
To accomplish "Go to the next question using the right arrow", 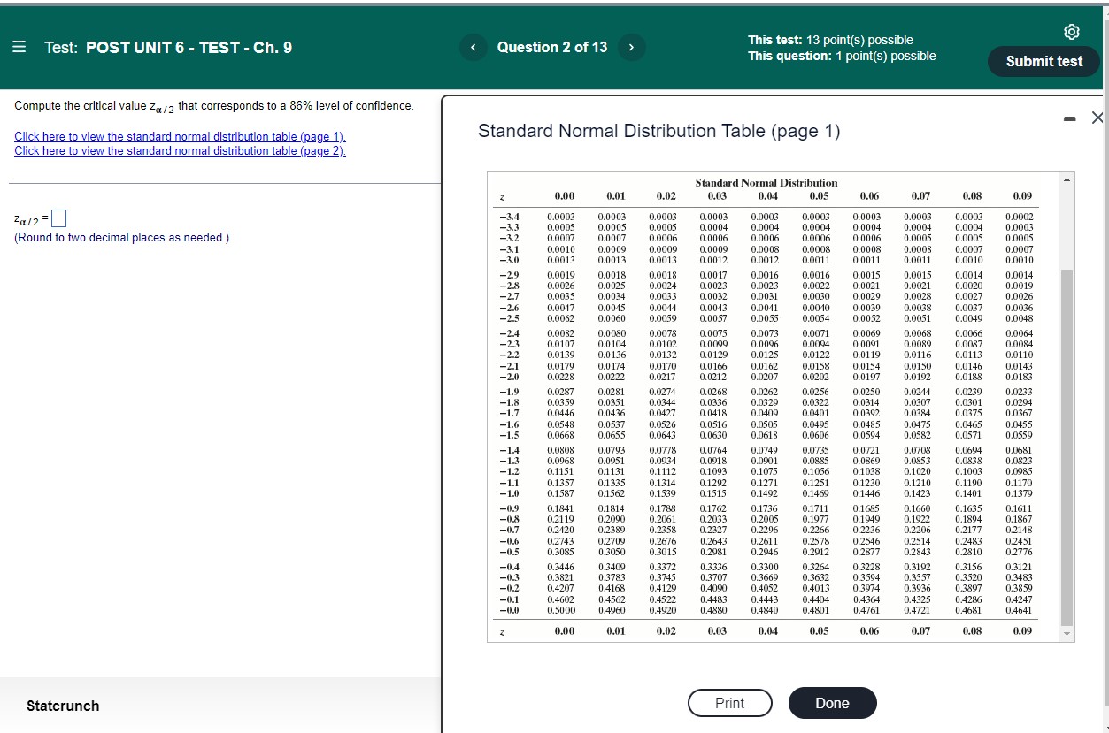I will tap(632, 48).
